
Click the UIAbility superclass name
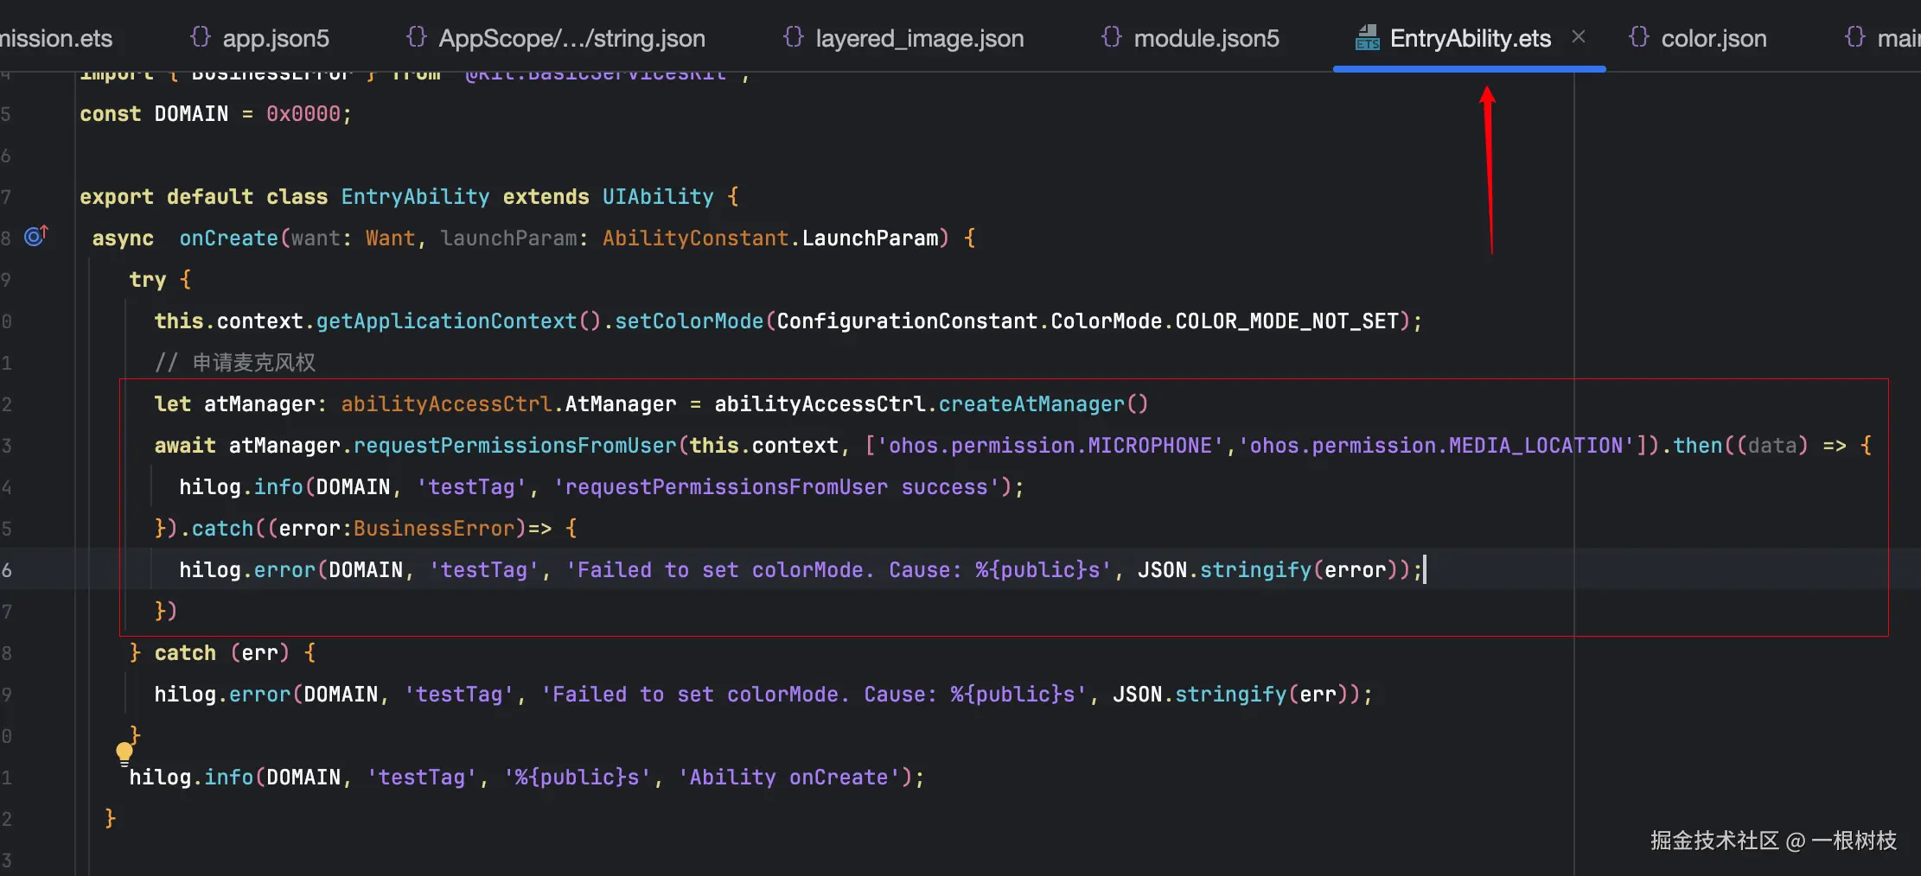click(658, 197)
